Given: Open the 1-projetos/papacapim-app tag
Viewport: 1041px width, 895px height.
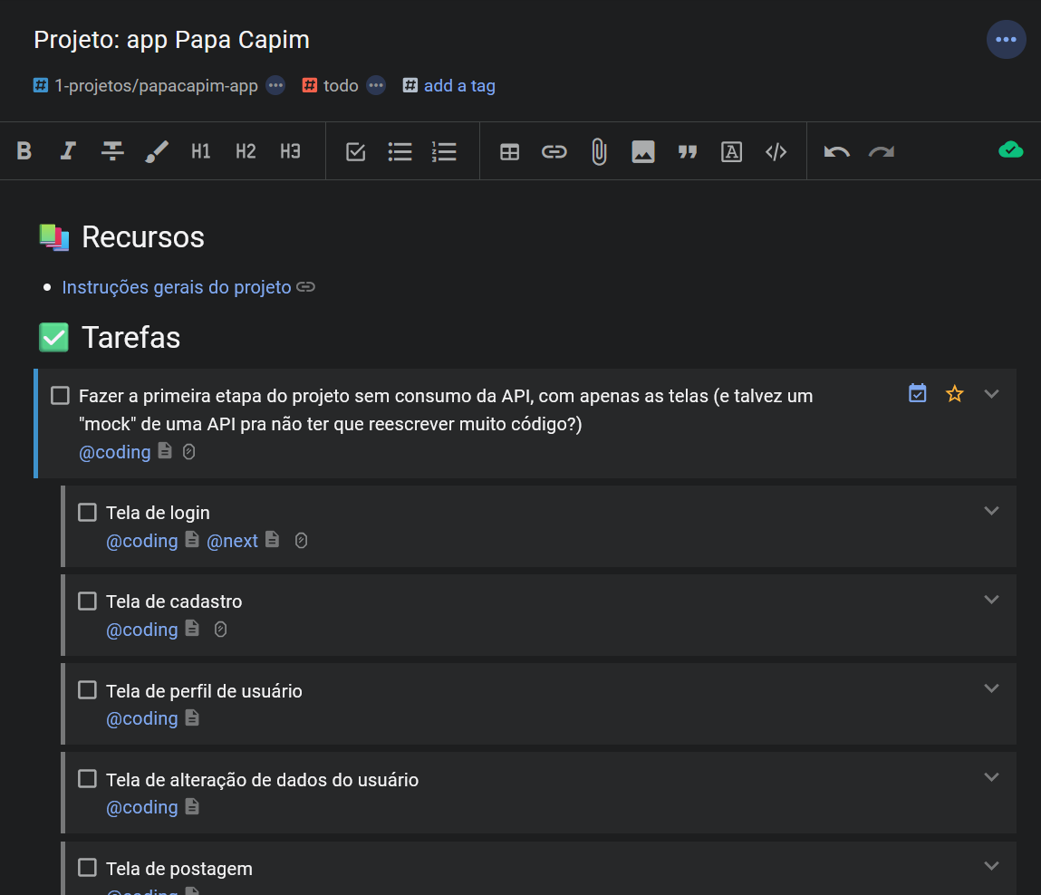Looking at the screenshot, I should 156,86.
